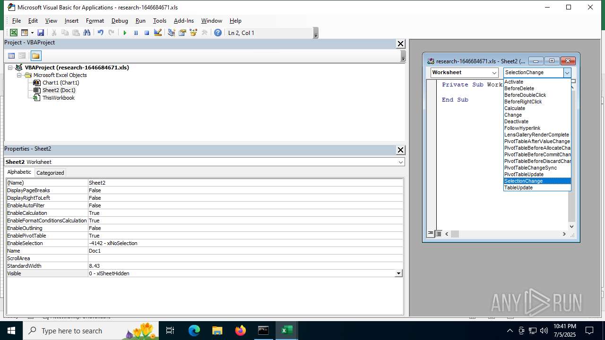Open Microsoft Edge from the taskbar

194,331
